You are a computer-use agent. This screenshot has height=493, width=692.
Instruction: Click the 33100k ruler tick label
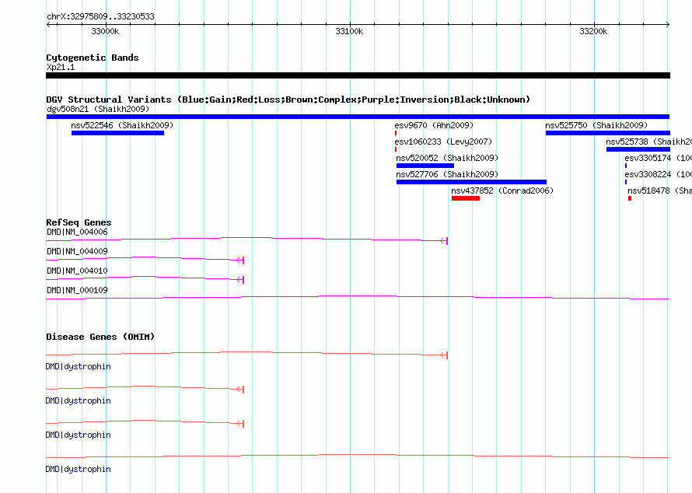pyautogui.click(x=349, y=31)
